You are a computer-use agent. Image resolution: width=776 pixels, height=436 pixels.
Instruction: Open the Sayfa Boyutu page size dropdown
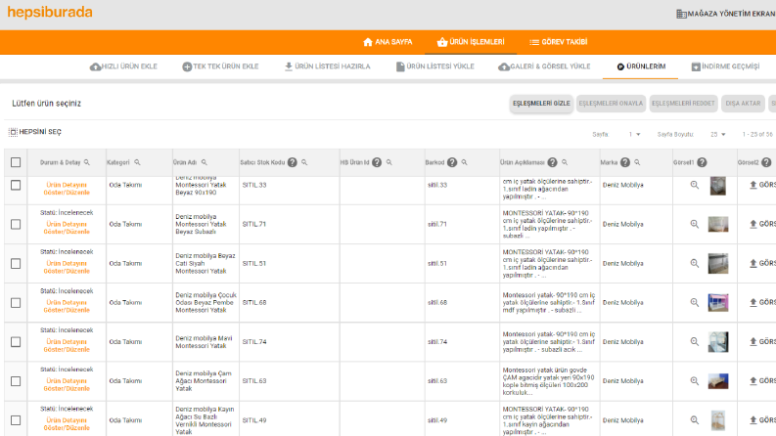pyautogui.click(x=718, y=135)
